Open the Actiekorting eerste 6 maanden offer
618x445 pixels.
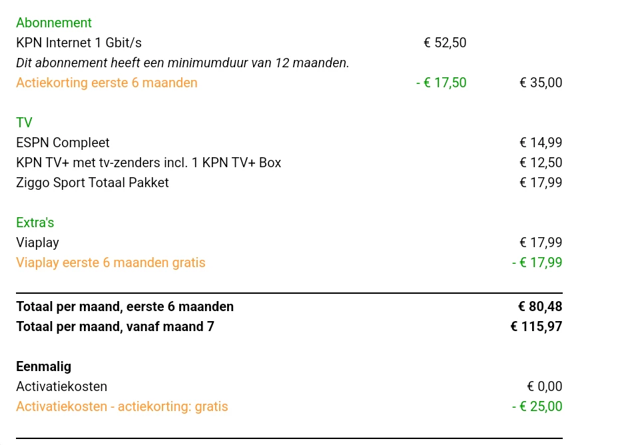pyautogui.click(x=107, y=83)
